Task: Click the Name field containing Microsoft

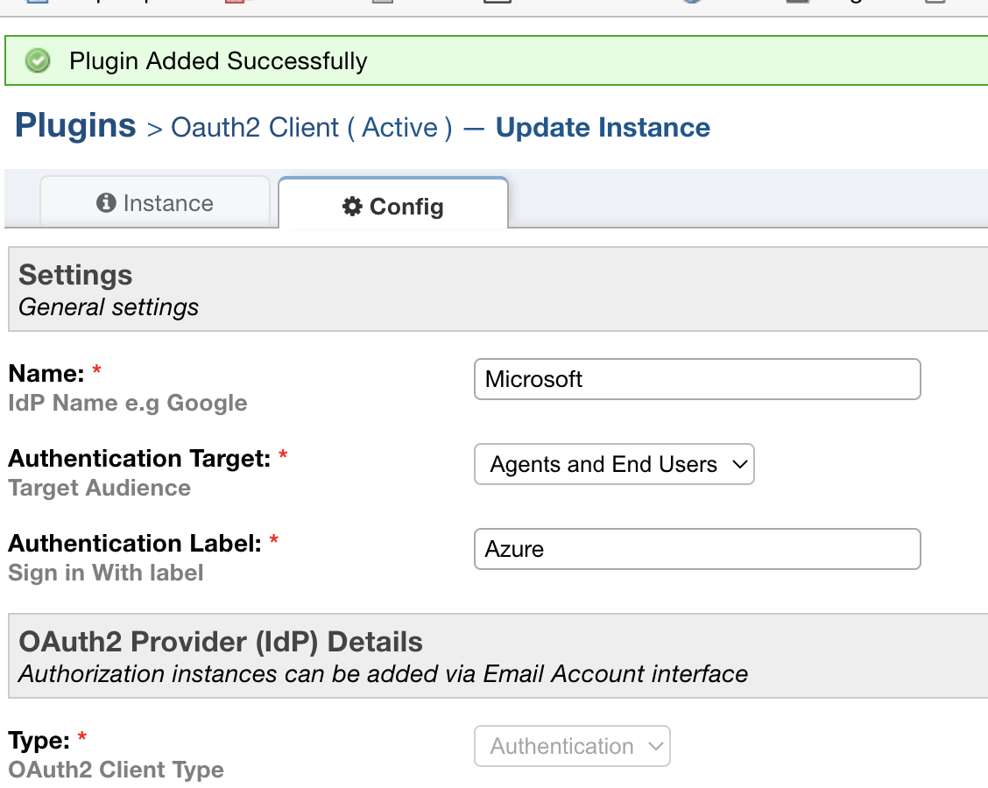Action: point(696,379)
